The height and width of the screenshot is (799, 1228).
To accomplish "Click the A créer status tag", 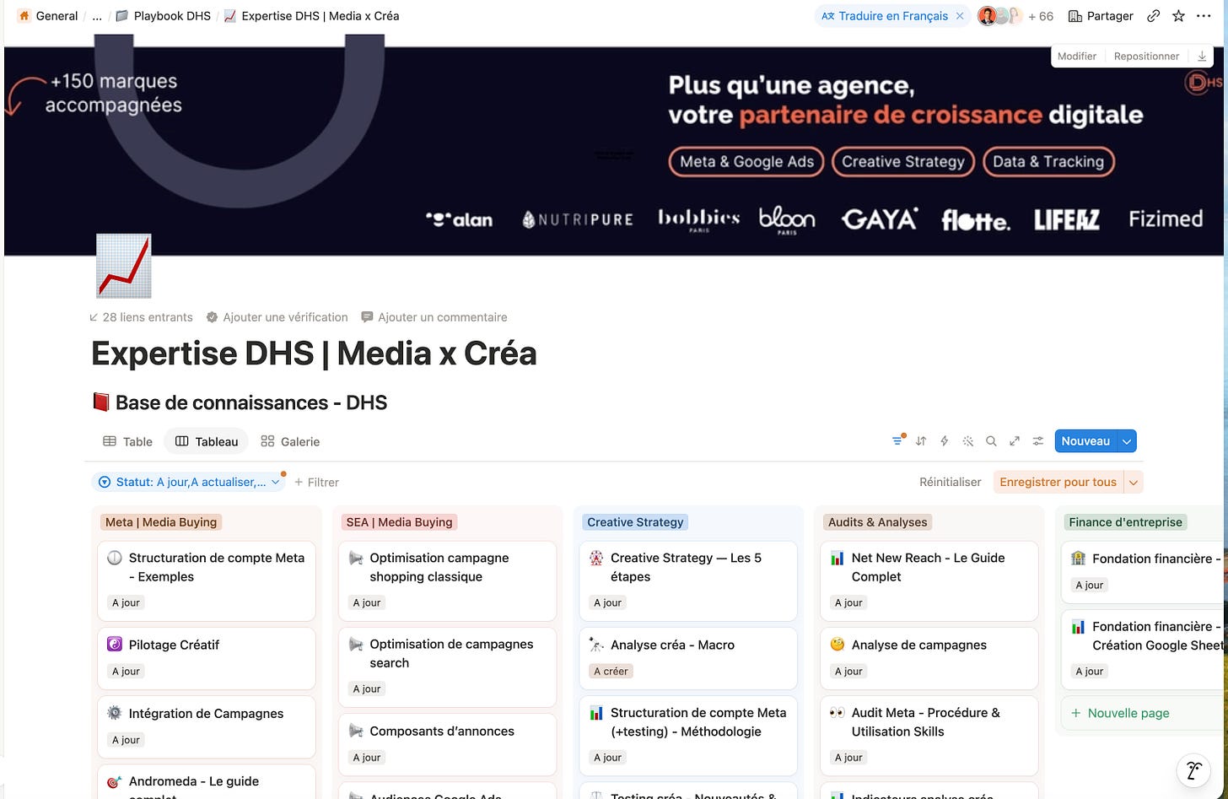I will click(611, 672).
